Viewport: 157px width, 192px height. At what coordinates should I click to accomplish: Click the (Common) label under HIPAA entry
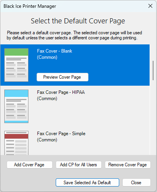click(47, 99)
